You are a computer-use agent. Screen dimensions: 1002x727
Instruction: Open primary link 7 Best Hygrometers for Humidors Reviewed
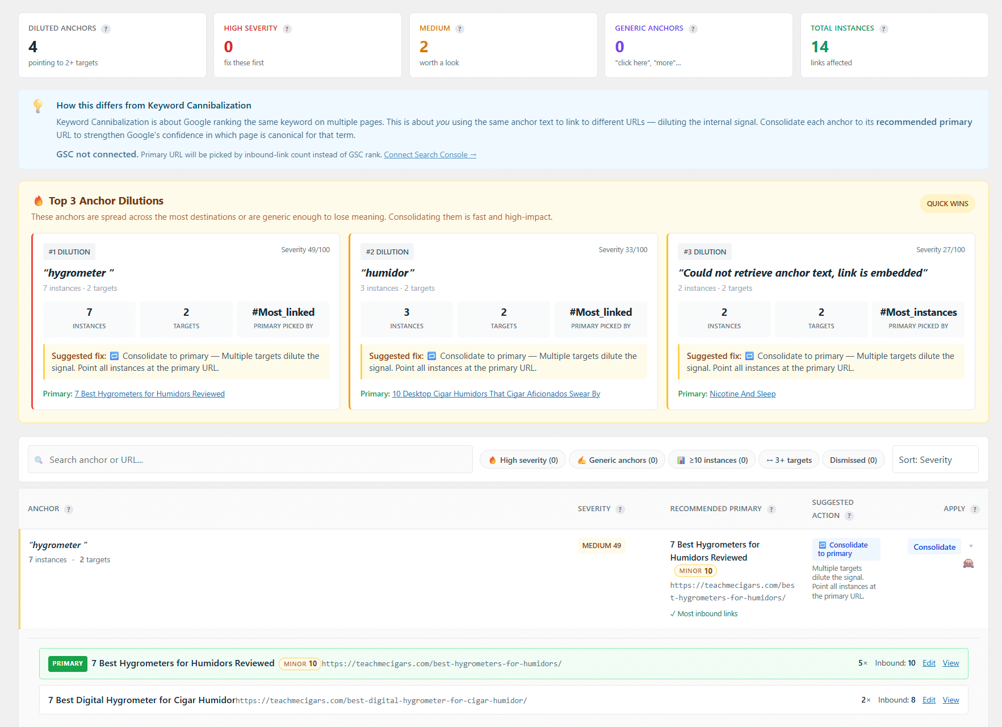[x=150, y=394]
